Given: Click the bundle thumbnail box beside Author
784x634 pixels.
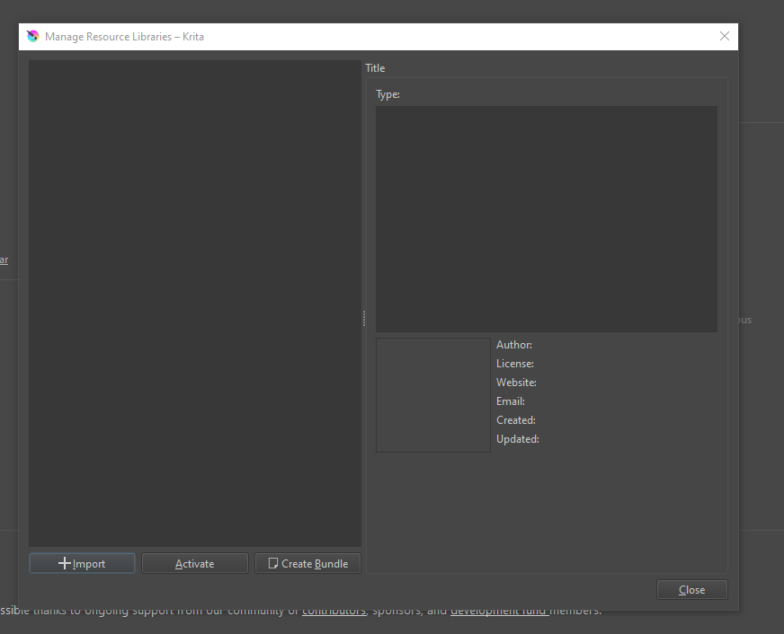Looking at the screenshot, I should (433, 395).
